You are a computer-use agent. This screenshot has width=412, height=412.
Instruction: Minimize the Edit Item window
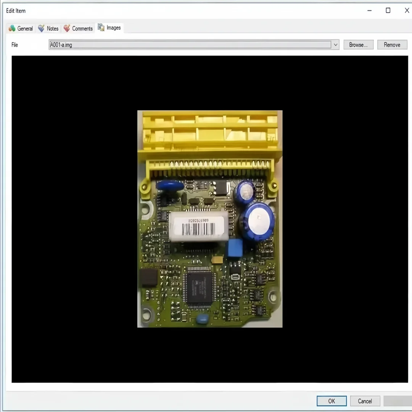click(369, 11)
